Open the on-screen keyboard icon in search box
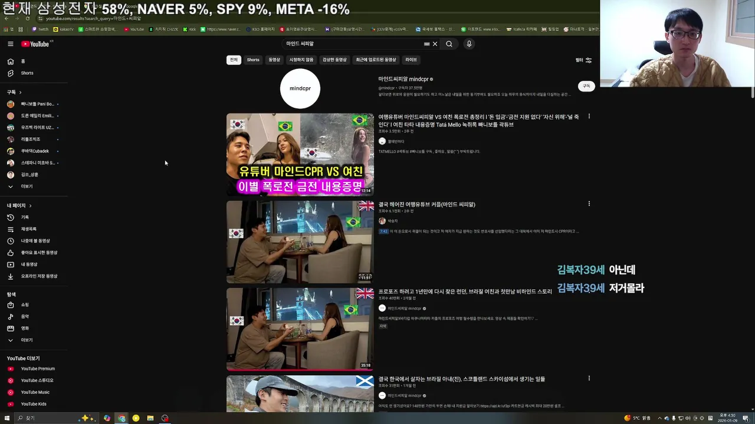 click(426, 44)
